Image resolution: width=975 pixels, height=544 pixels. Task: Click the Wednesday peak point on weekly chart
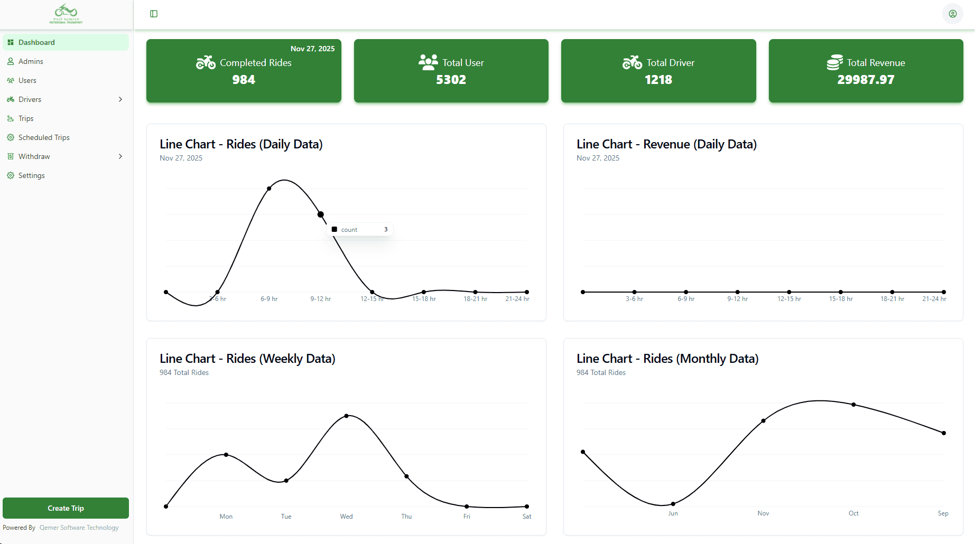click(x=346, y=415)
